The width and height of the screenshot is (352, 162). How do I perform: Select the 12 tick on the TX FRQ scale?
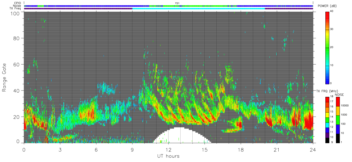[332, 127]
